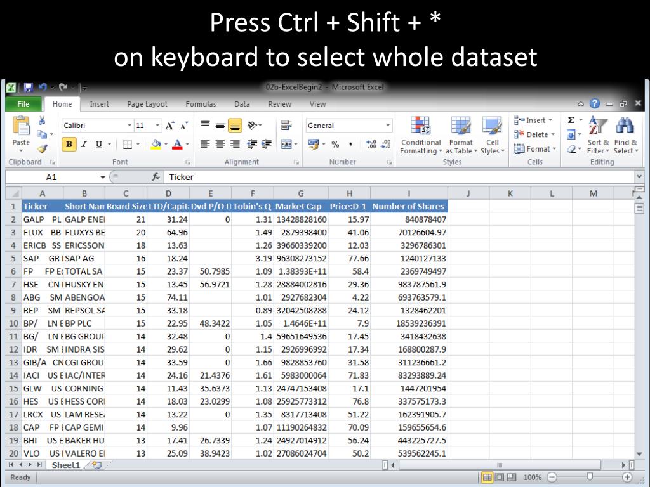Click the Save icon in the quick access toolbar
Viewport: 650px width, 487px height.
[x=28, y=88]
